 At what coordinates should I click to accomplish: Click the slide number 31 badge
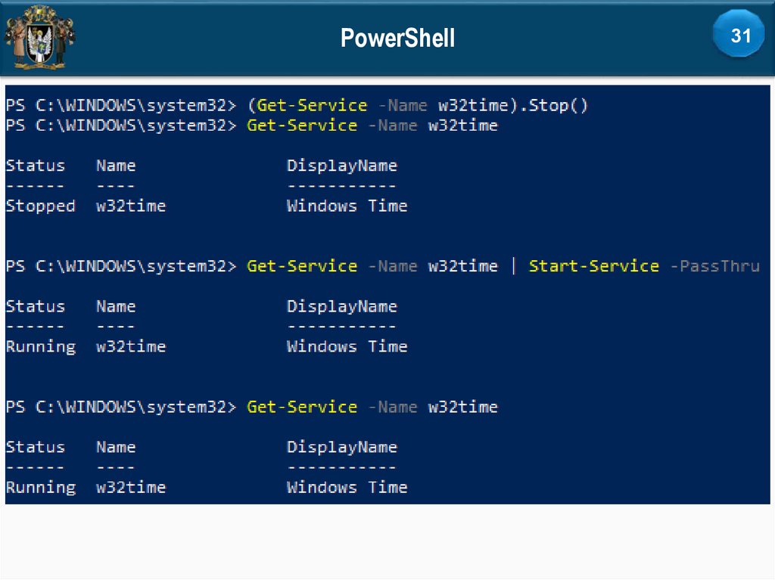click(x=739, y=35)
